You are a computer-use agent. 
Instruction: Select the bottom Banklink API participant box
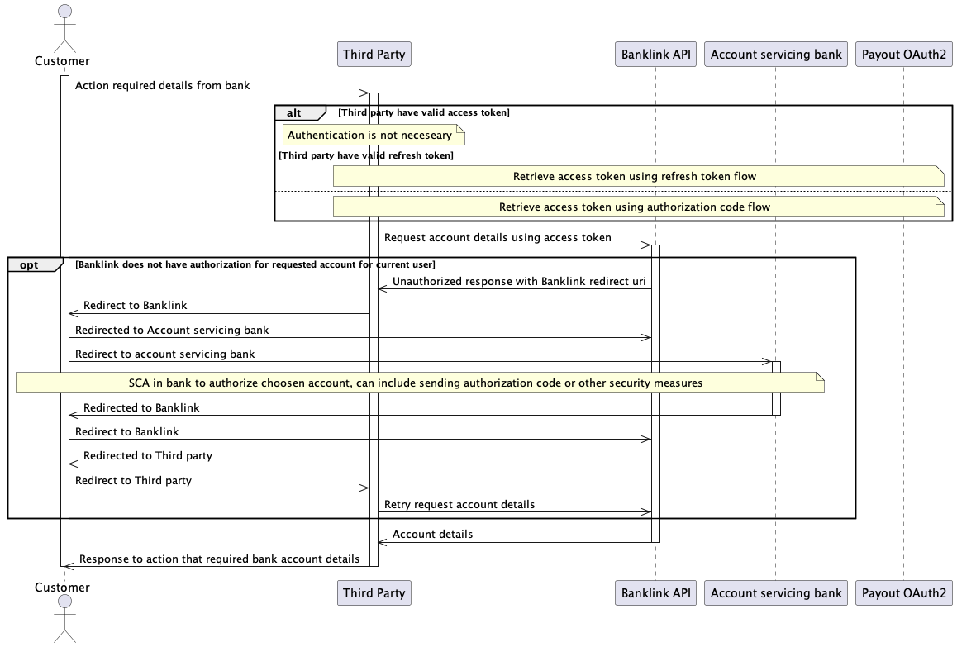(x=655, y=592)
